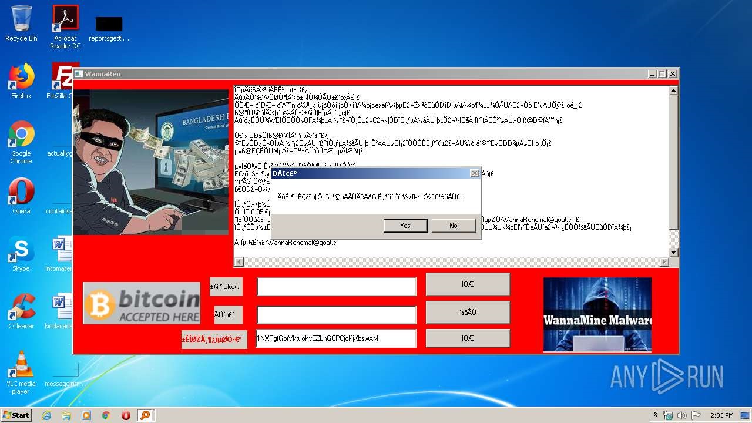The image size is (752, 423).
Task: Click horizontal scrollbar right arrow
Action: [665, 262]
